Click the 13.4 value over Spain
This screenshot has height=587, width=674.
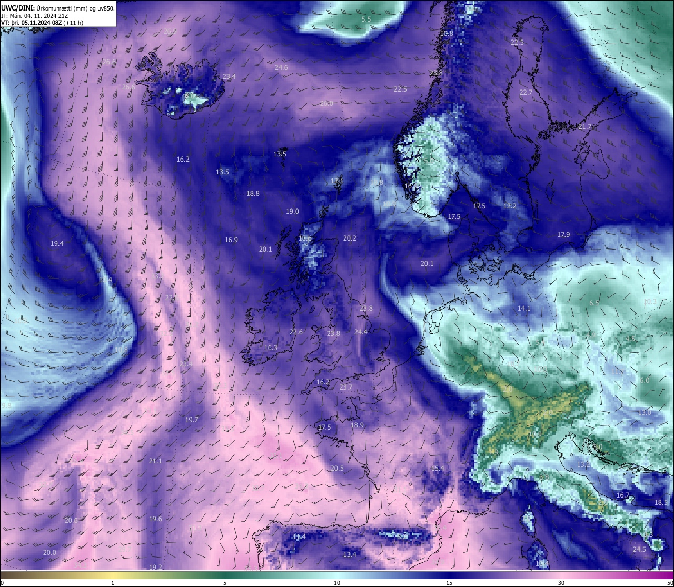(x=350, y=554)
